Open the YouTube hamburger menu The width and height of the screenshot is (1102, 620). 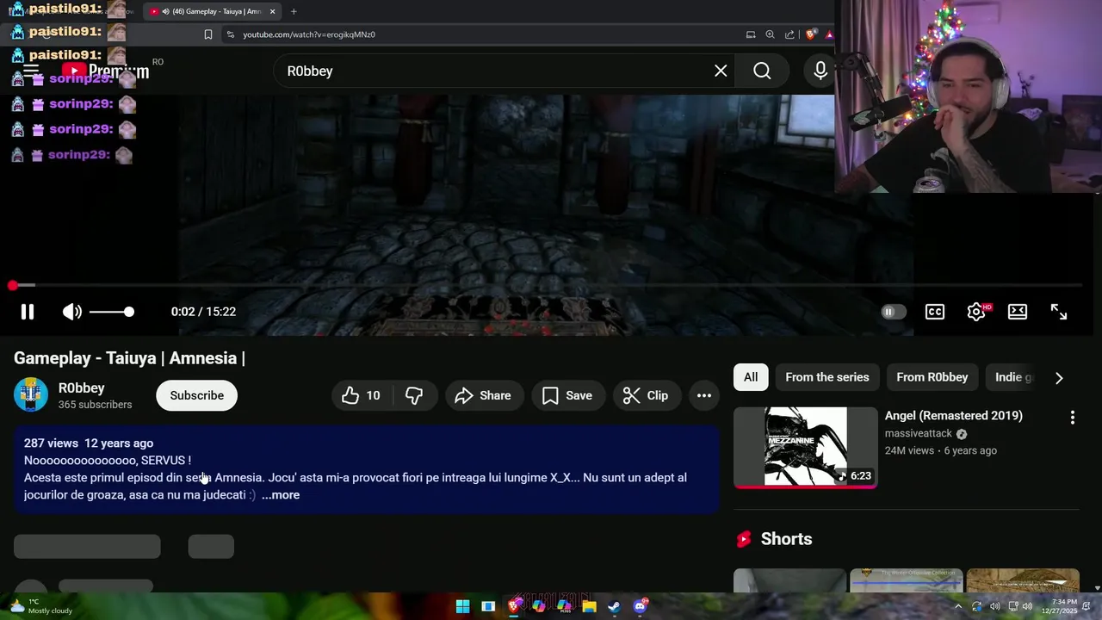click(31, 71)
